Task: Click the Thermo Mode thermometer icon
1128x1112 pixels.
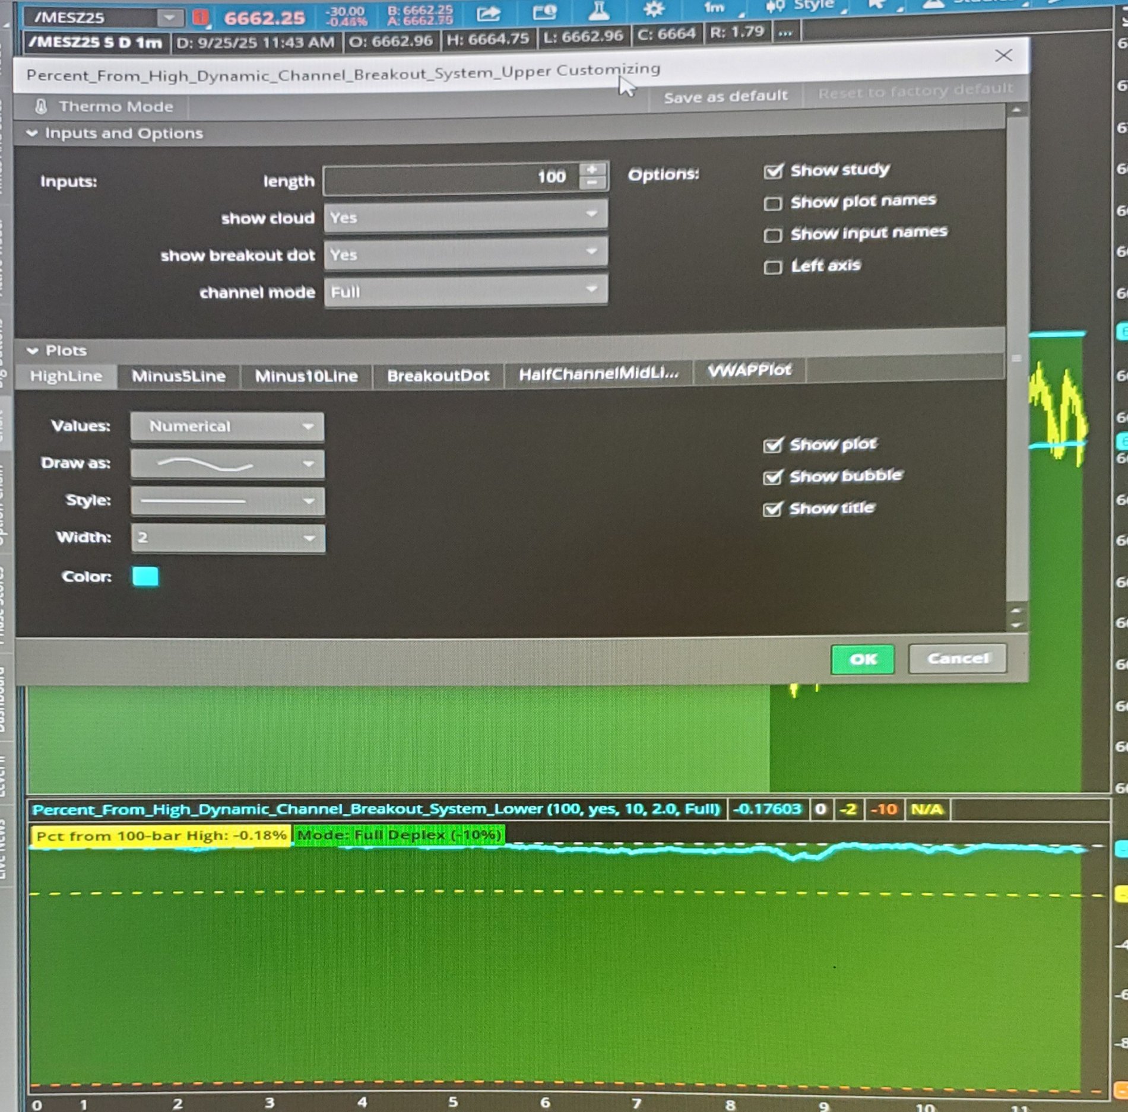Action: click(40, 107)
